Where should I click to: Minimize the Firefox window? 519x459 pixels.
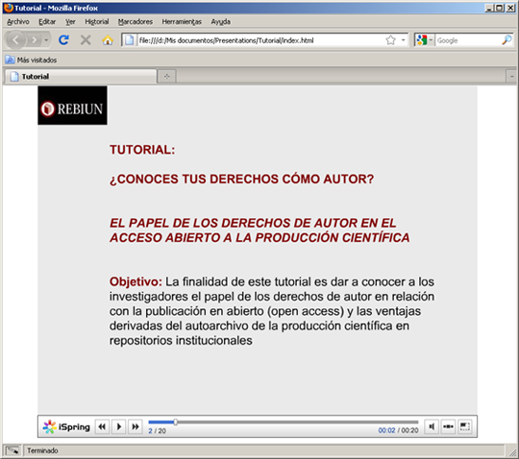(489, 8)
